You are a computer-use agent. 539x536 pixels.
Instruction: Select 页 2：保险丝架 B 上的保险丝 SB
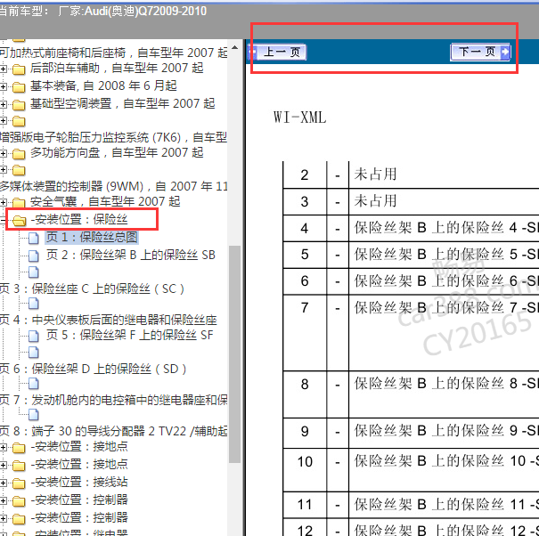tap(131, 255)
